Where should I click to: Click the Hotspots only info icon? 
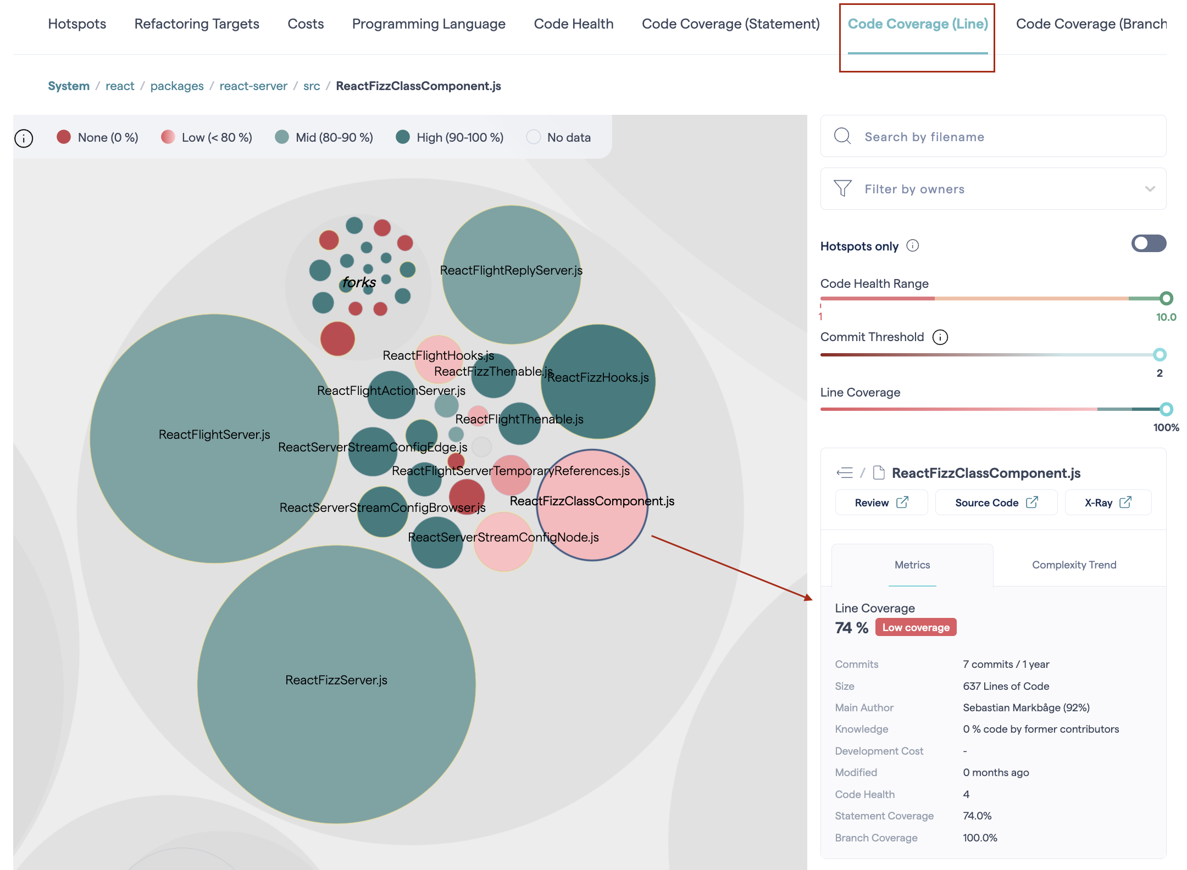(913, 246)
